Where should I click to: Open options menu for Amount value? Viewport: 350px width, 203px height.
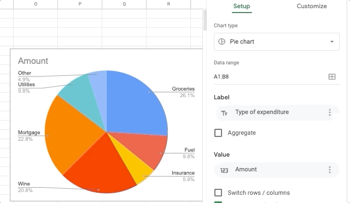coord(330,170)
